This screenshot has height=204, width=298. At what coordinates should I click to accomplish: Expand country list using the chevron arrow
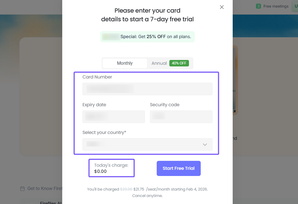pos(205,145)
